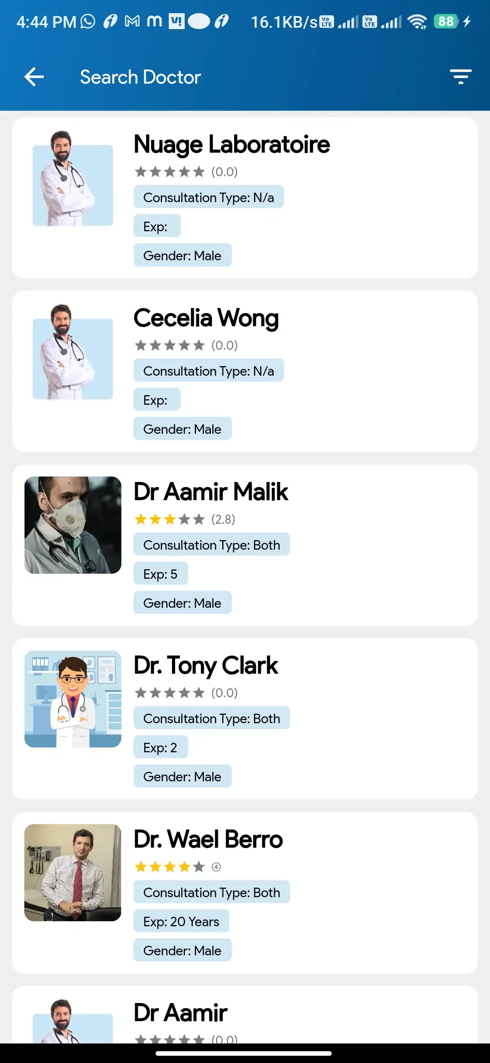Tap the Wi-Fi icon in status bar
490x1063 pixels.
(418, 20)
